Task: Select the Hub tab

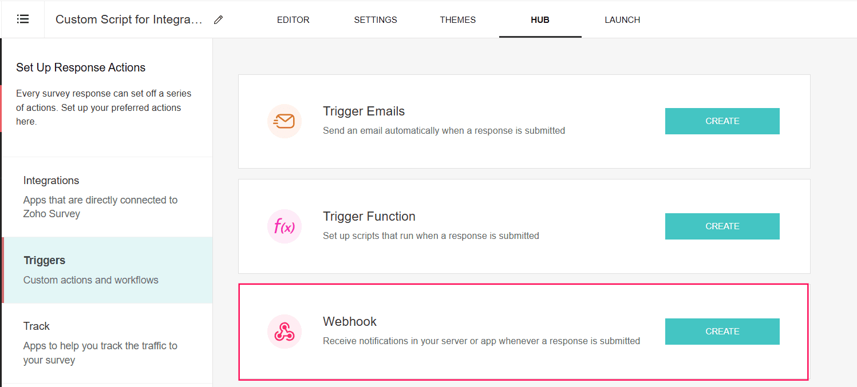Action: [540, 20]
